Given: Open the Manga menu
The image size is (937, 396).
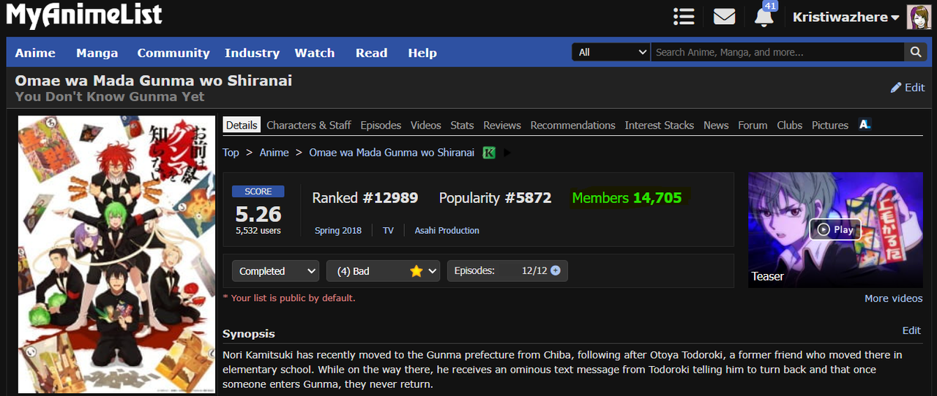Looking at the screenshot, I should pos(97,53).
